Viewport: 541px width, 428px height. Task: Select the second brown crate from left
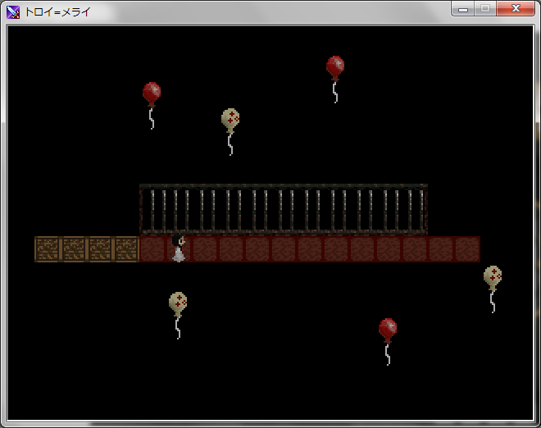[x=74, y=249]
